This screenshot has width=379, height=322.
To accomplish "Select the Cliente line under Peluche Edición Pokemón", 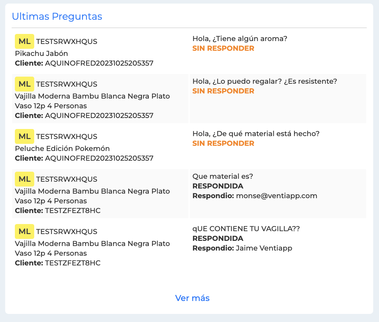I will pyautogui.click(x=84, y=158).
